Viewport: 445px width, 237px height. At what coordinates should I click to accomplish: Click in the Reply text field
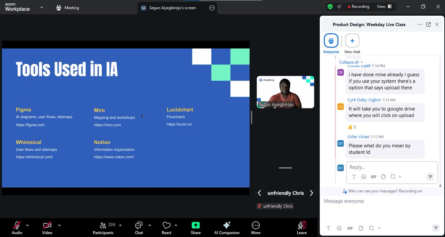[x=391, y=167]
